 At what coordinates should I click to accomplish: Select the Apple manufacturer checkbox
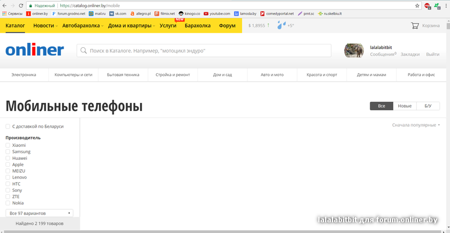[x=8, y=165]
